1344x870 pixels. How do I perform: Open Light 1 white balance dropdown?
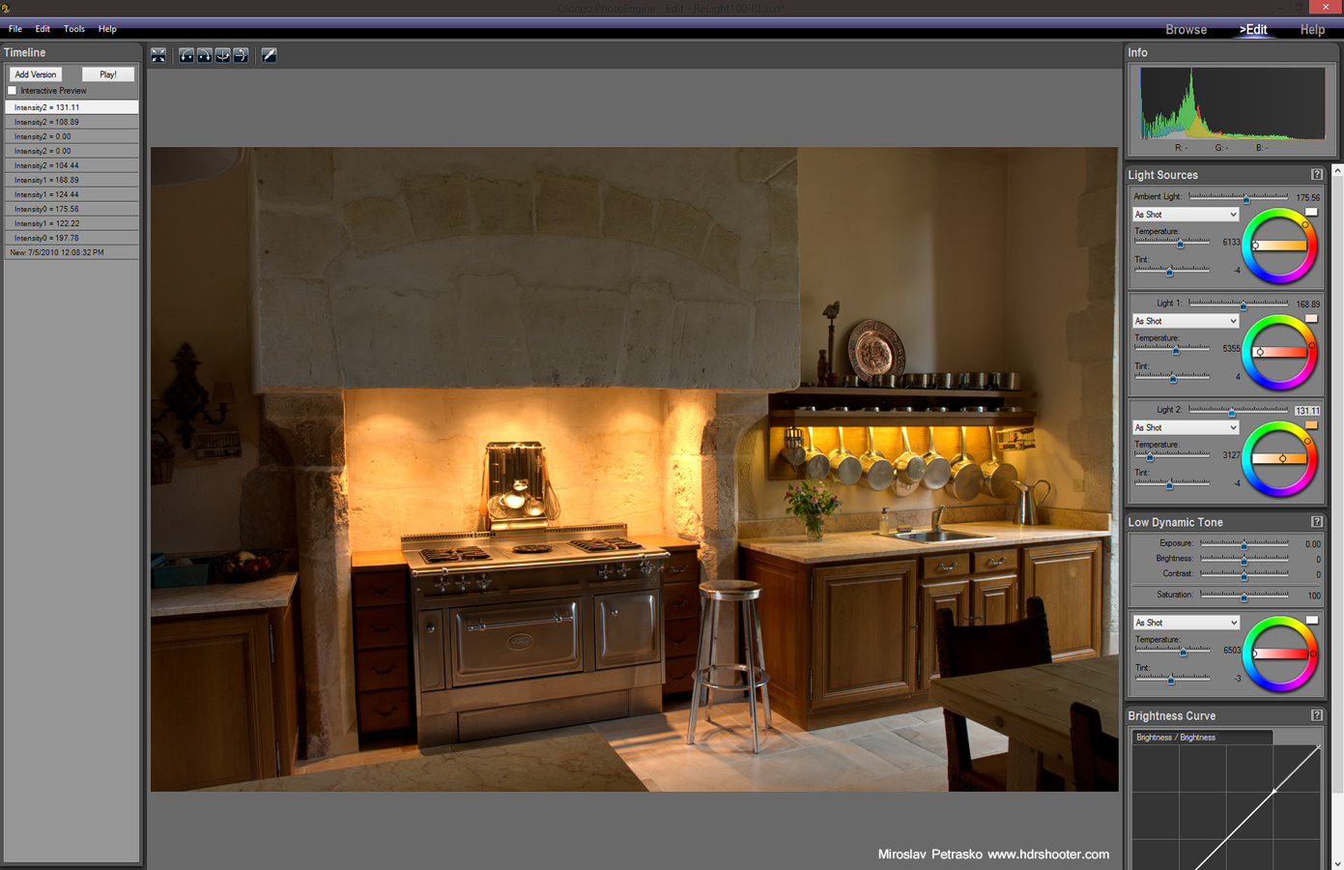(x=1186, y=321)
